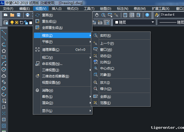Screen dimensions: 184x132
Task: Click 全部重生成(A) menu entry
Action: pyautogui.click(x=52, y=28)
